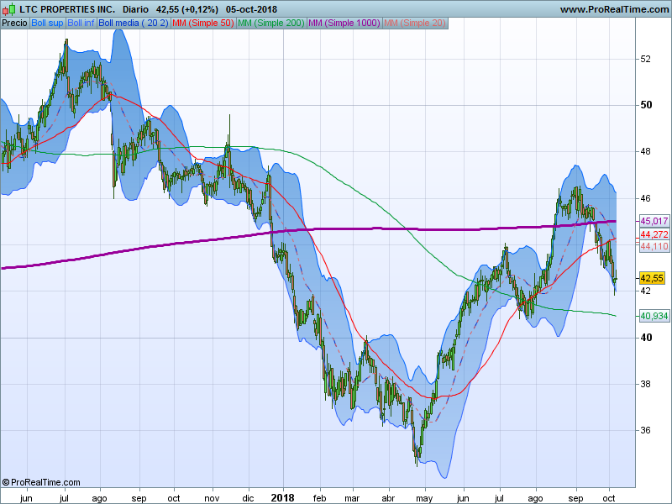Screen dimensions: 672x504
Task: Click the purple 45,017 price label
Action: [654, 221]
